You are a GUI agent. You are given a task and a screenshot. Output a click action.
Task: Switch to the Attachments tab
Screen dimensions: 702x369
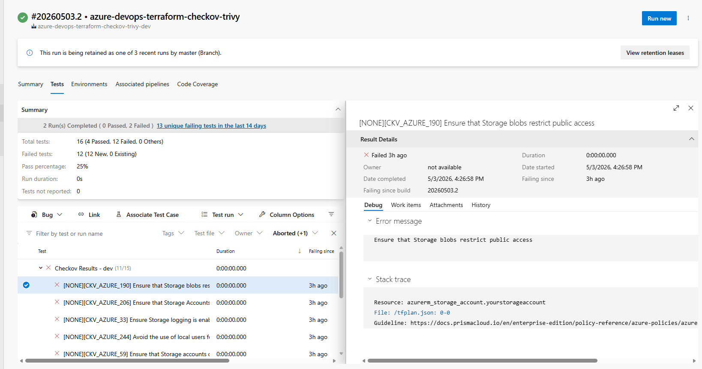(446, 205)
